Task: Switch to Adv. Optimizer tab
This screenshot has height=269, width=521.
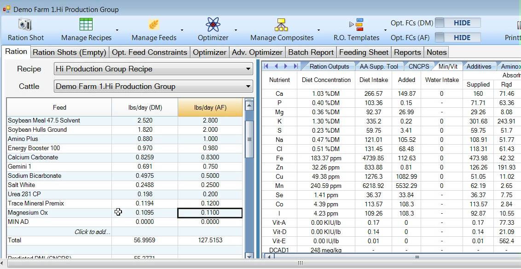Action: tap(257, 53)
